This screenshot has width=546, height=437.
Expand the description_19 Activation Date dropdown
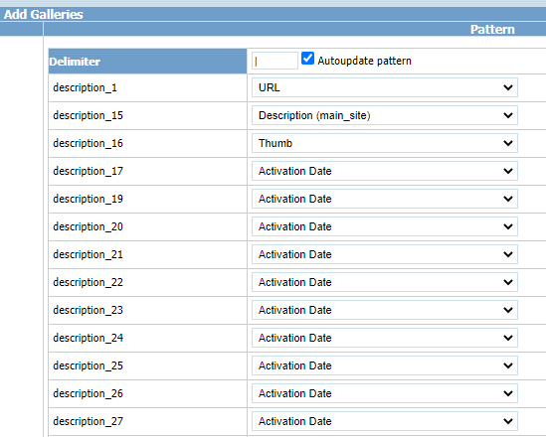pos(385,199)
